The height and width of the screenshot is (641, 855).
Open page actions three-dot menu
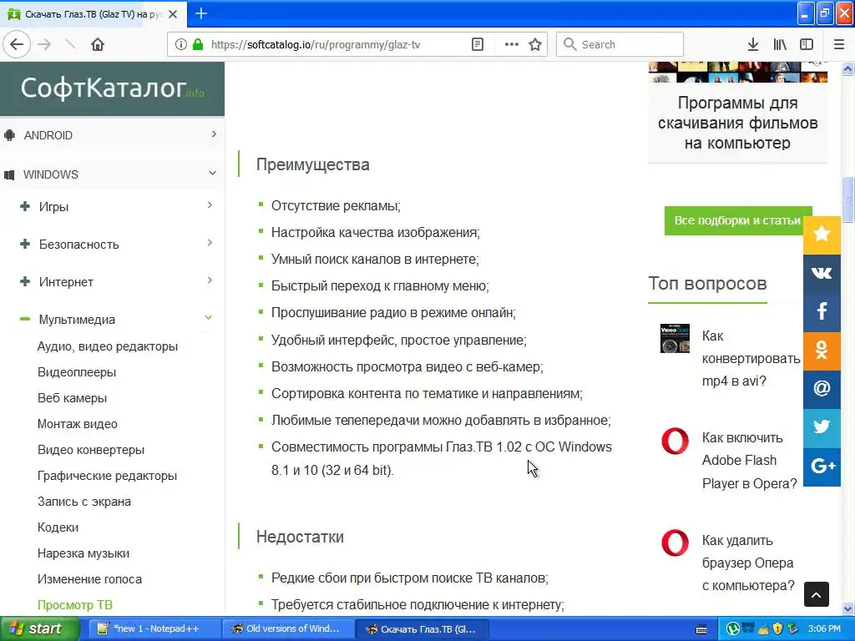click(511, 44)
